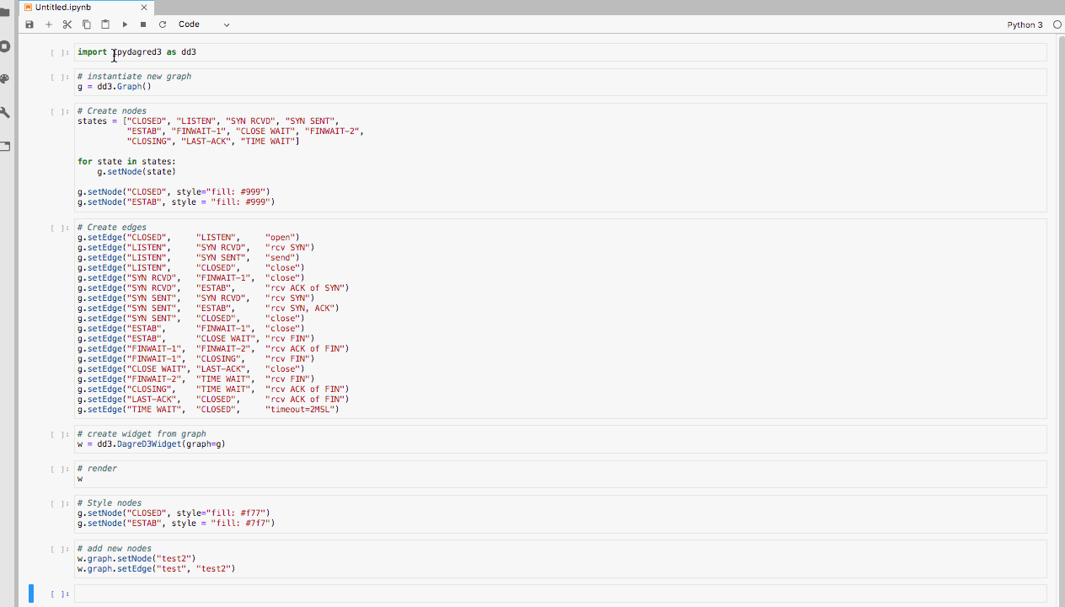Screen dimensions: 1065x607
Task: Paste a cell using the clipboard icon
Action: pyautogui.click(x=104, y=24)
